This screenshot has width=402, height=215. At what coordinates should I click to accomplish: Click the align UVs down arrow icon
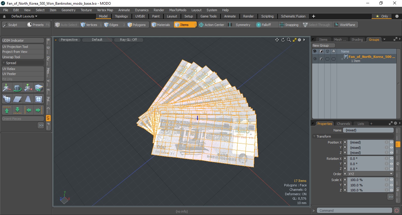point(17,110)
